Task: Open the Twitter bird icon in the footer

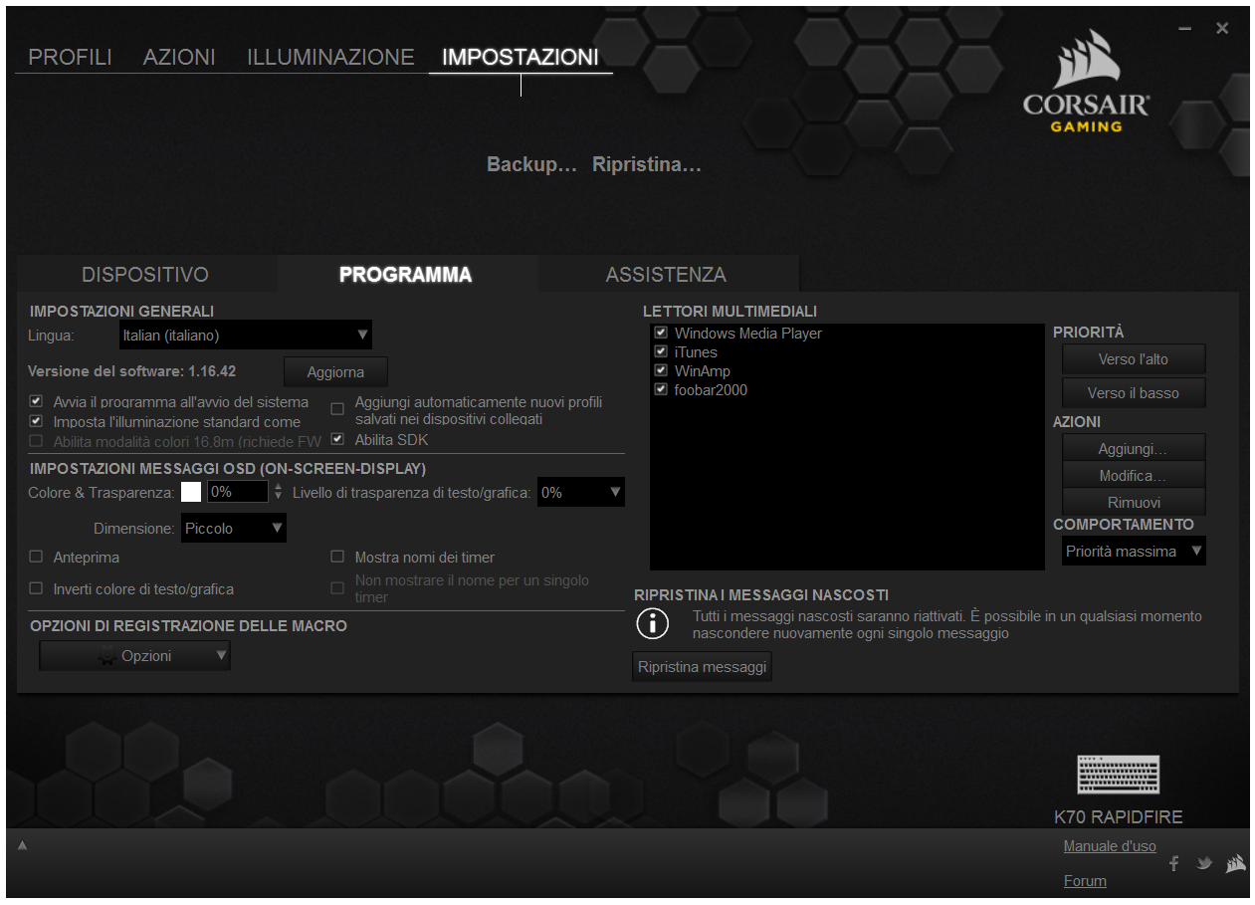Action: point(1204,863)
